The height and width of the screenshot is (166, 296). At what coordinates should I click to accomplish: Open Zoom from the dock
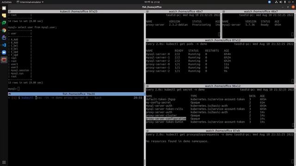pos(4,52)
